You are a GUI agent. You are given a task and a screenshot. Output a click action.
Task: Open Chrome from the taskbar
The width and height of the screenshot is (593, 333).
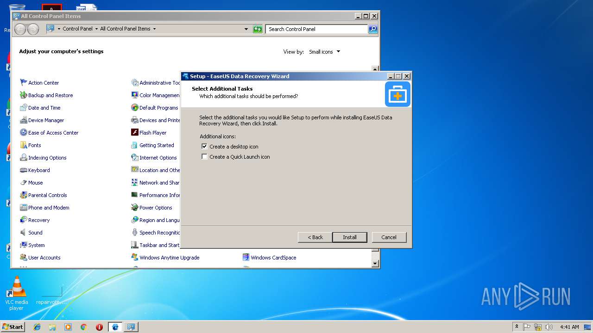click(83, 327)
